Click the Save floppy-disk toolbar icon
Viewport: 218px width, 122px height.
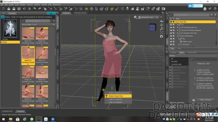[19, 9]
